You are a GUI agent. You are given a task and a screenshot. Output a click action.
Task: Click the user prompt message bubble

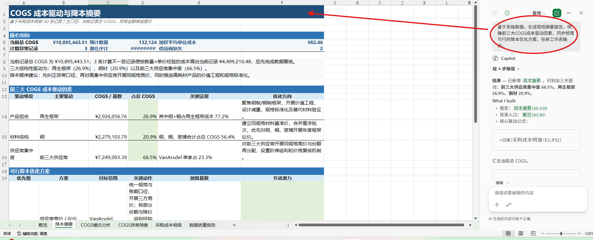pyautogui.click(x=536, y=36)
